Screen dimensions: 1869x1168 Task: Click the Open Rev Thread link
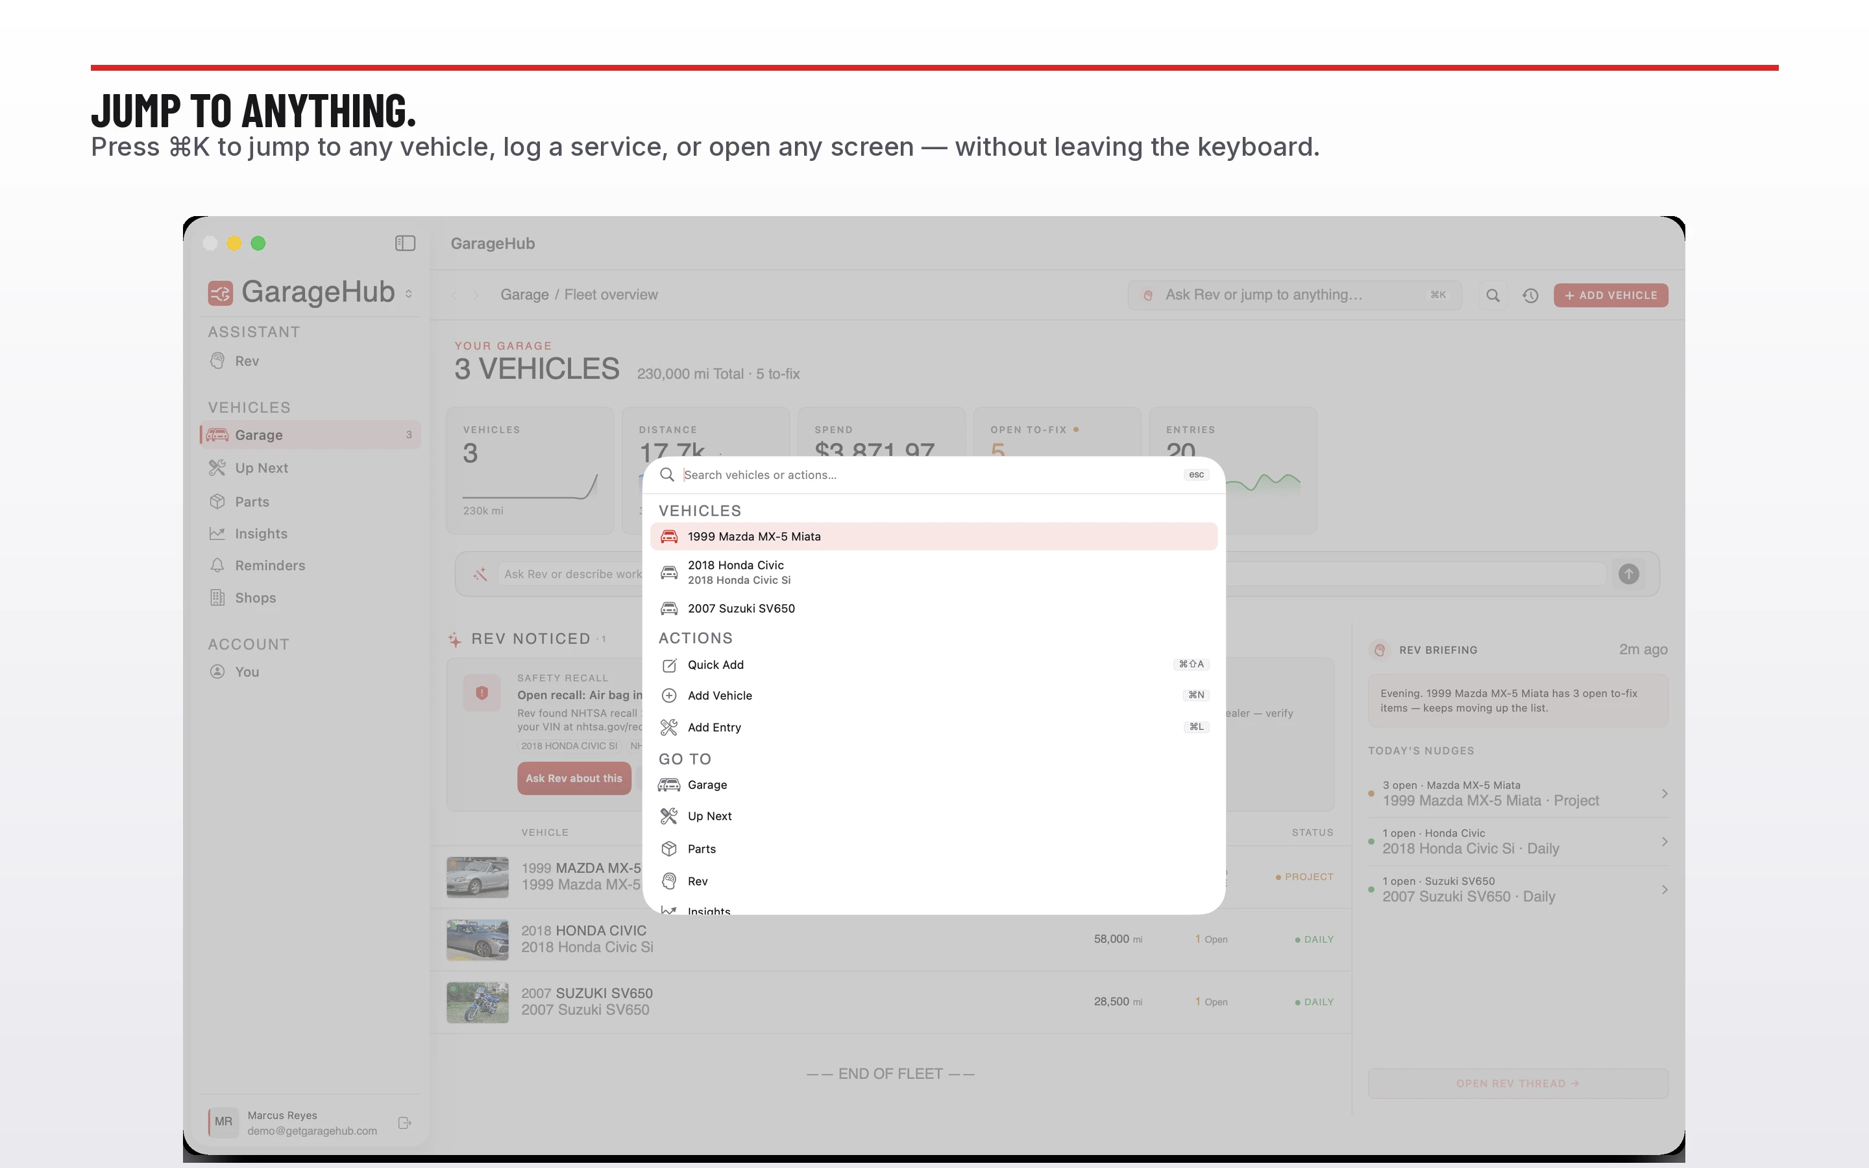1518,1083
